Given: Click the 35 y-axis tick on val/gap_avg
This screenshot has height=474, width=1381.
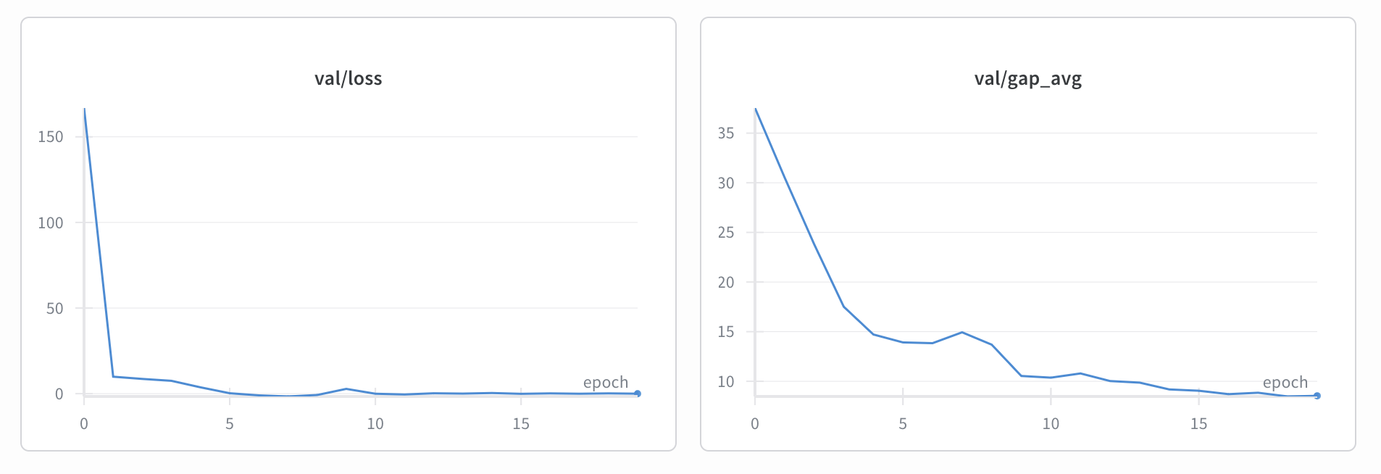Looking at the screenshot, I should point(726,133).
